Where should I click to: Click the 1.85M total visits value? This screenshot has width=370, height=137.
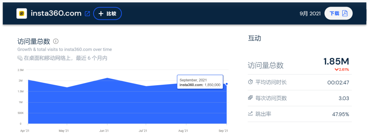click(336, 61)
